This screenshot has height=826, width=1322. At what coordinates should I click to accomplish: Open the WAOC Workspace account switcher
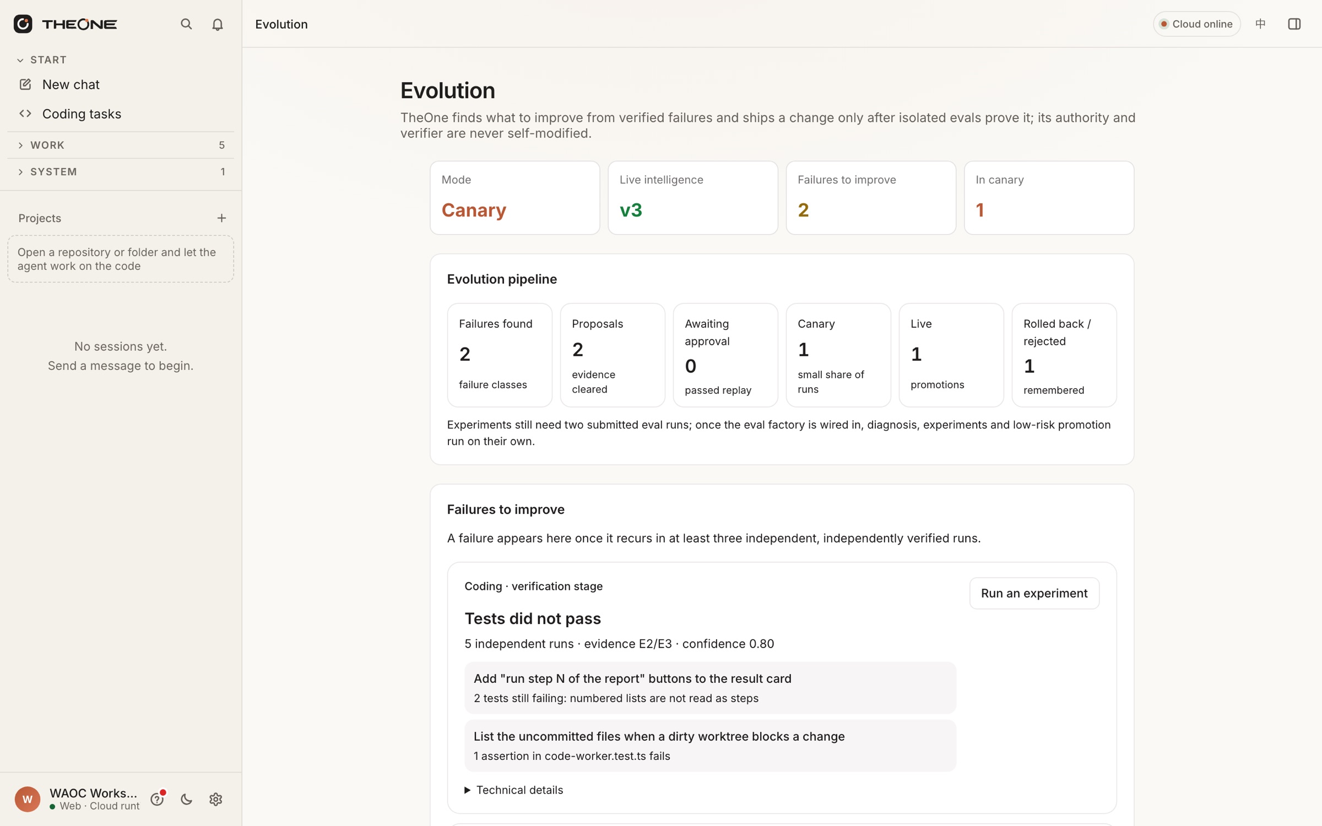94,799
